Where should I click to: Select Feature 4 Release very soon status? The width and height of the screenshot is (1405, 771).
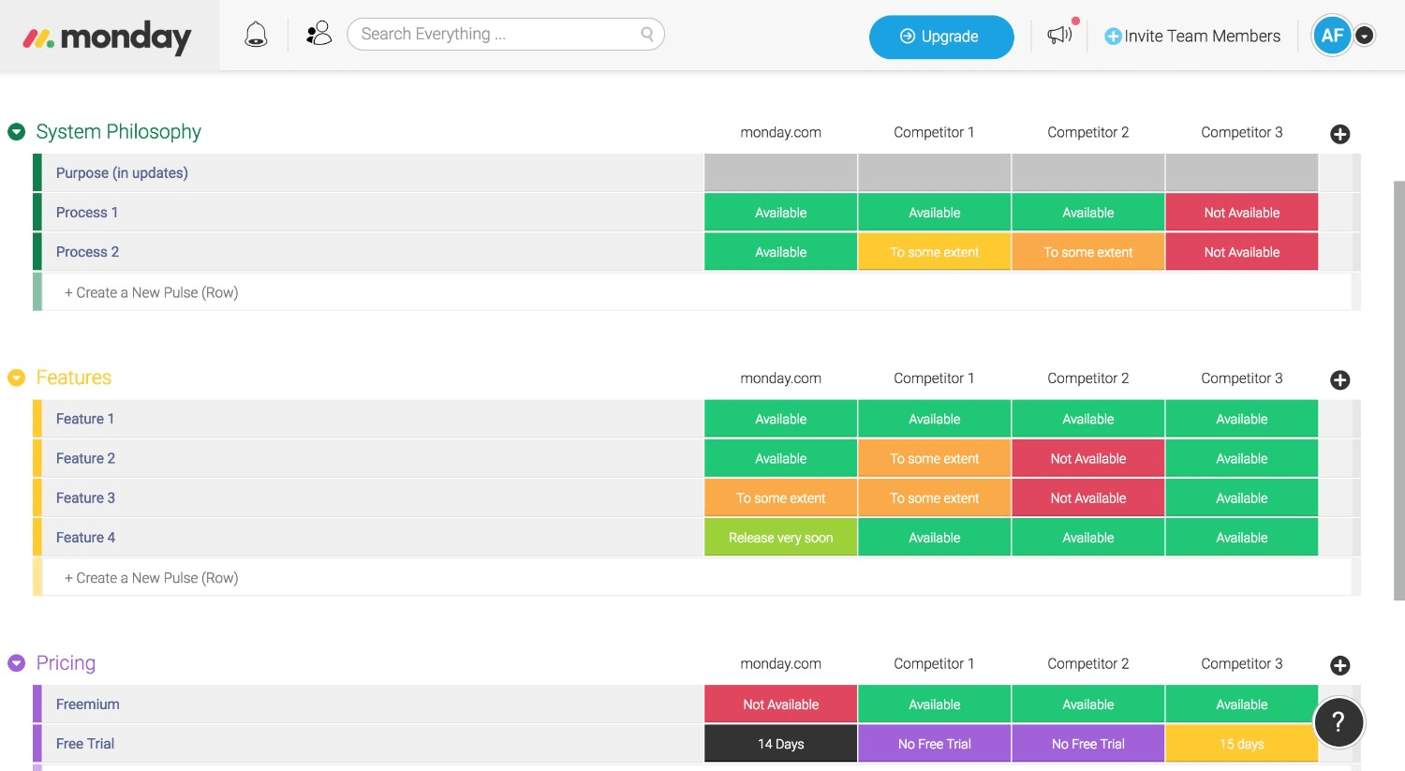click(x=781, y=538)
